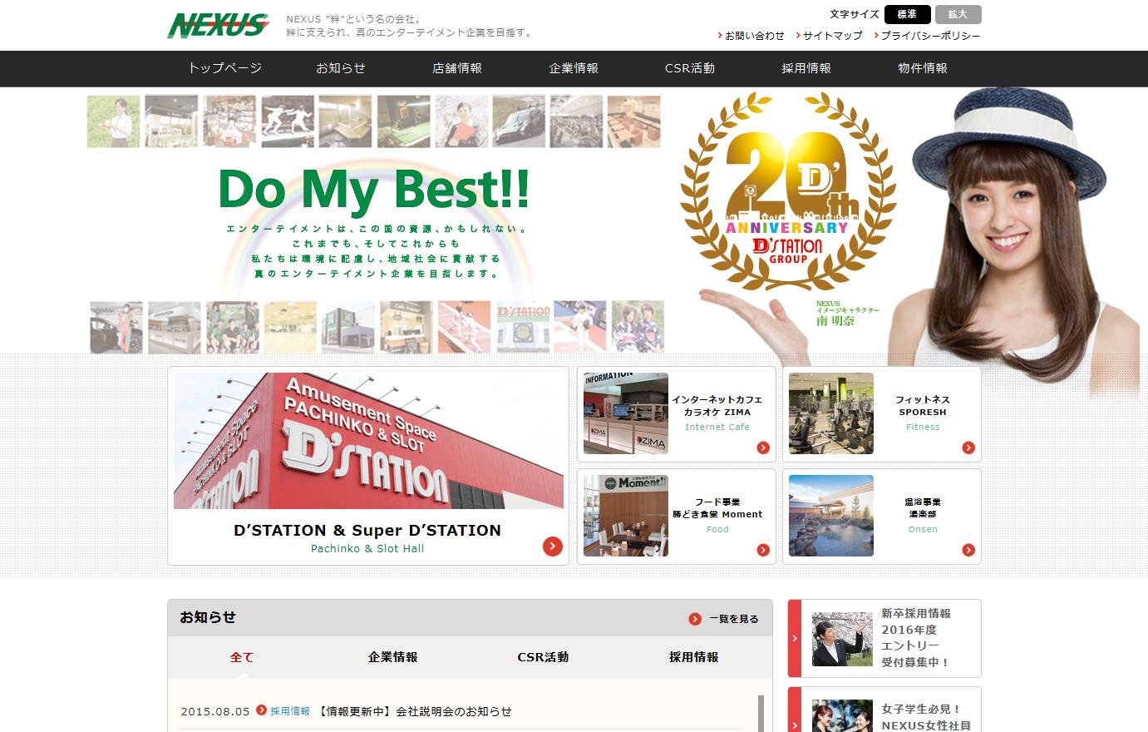Open 会社説明会のお知らせ news item
1148x732 pixels.
(x=415, y=711)
